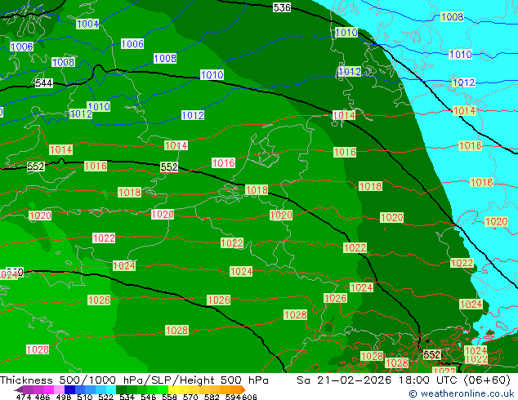518x400 pixels.
Task: Pick the cyan legend swatch
Action: (x=111, y=389)
